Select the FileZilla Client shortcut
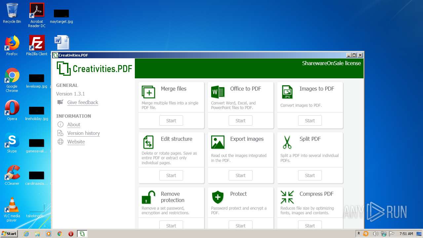This screenshot has height=238, width=423. click(37, 46)
